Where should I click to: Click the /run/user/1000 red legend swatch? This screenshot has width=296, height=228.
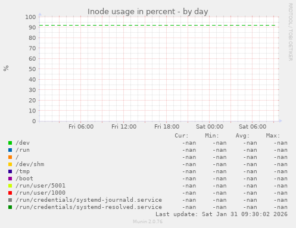[10, 193]
